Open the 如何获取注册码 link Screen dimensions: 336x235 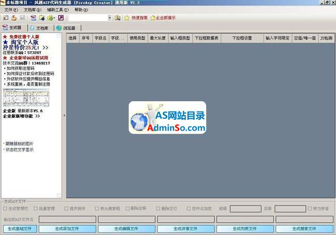(20, 68)
